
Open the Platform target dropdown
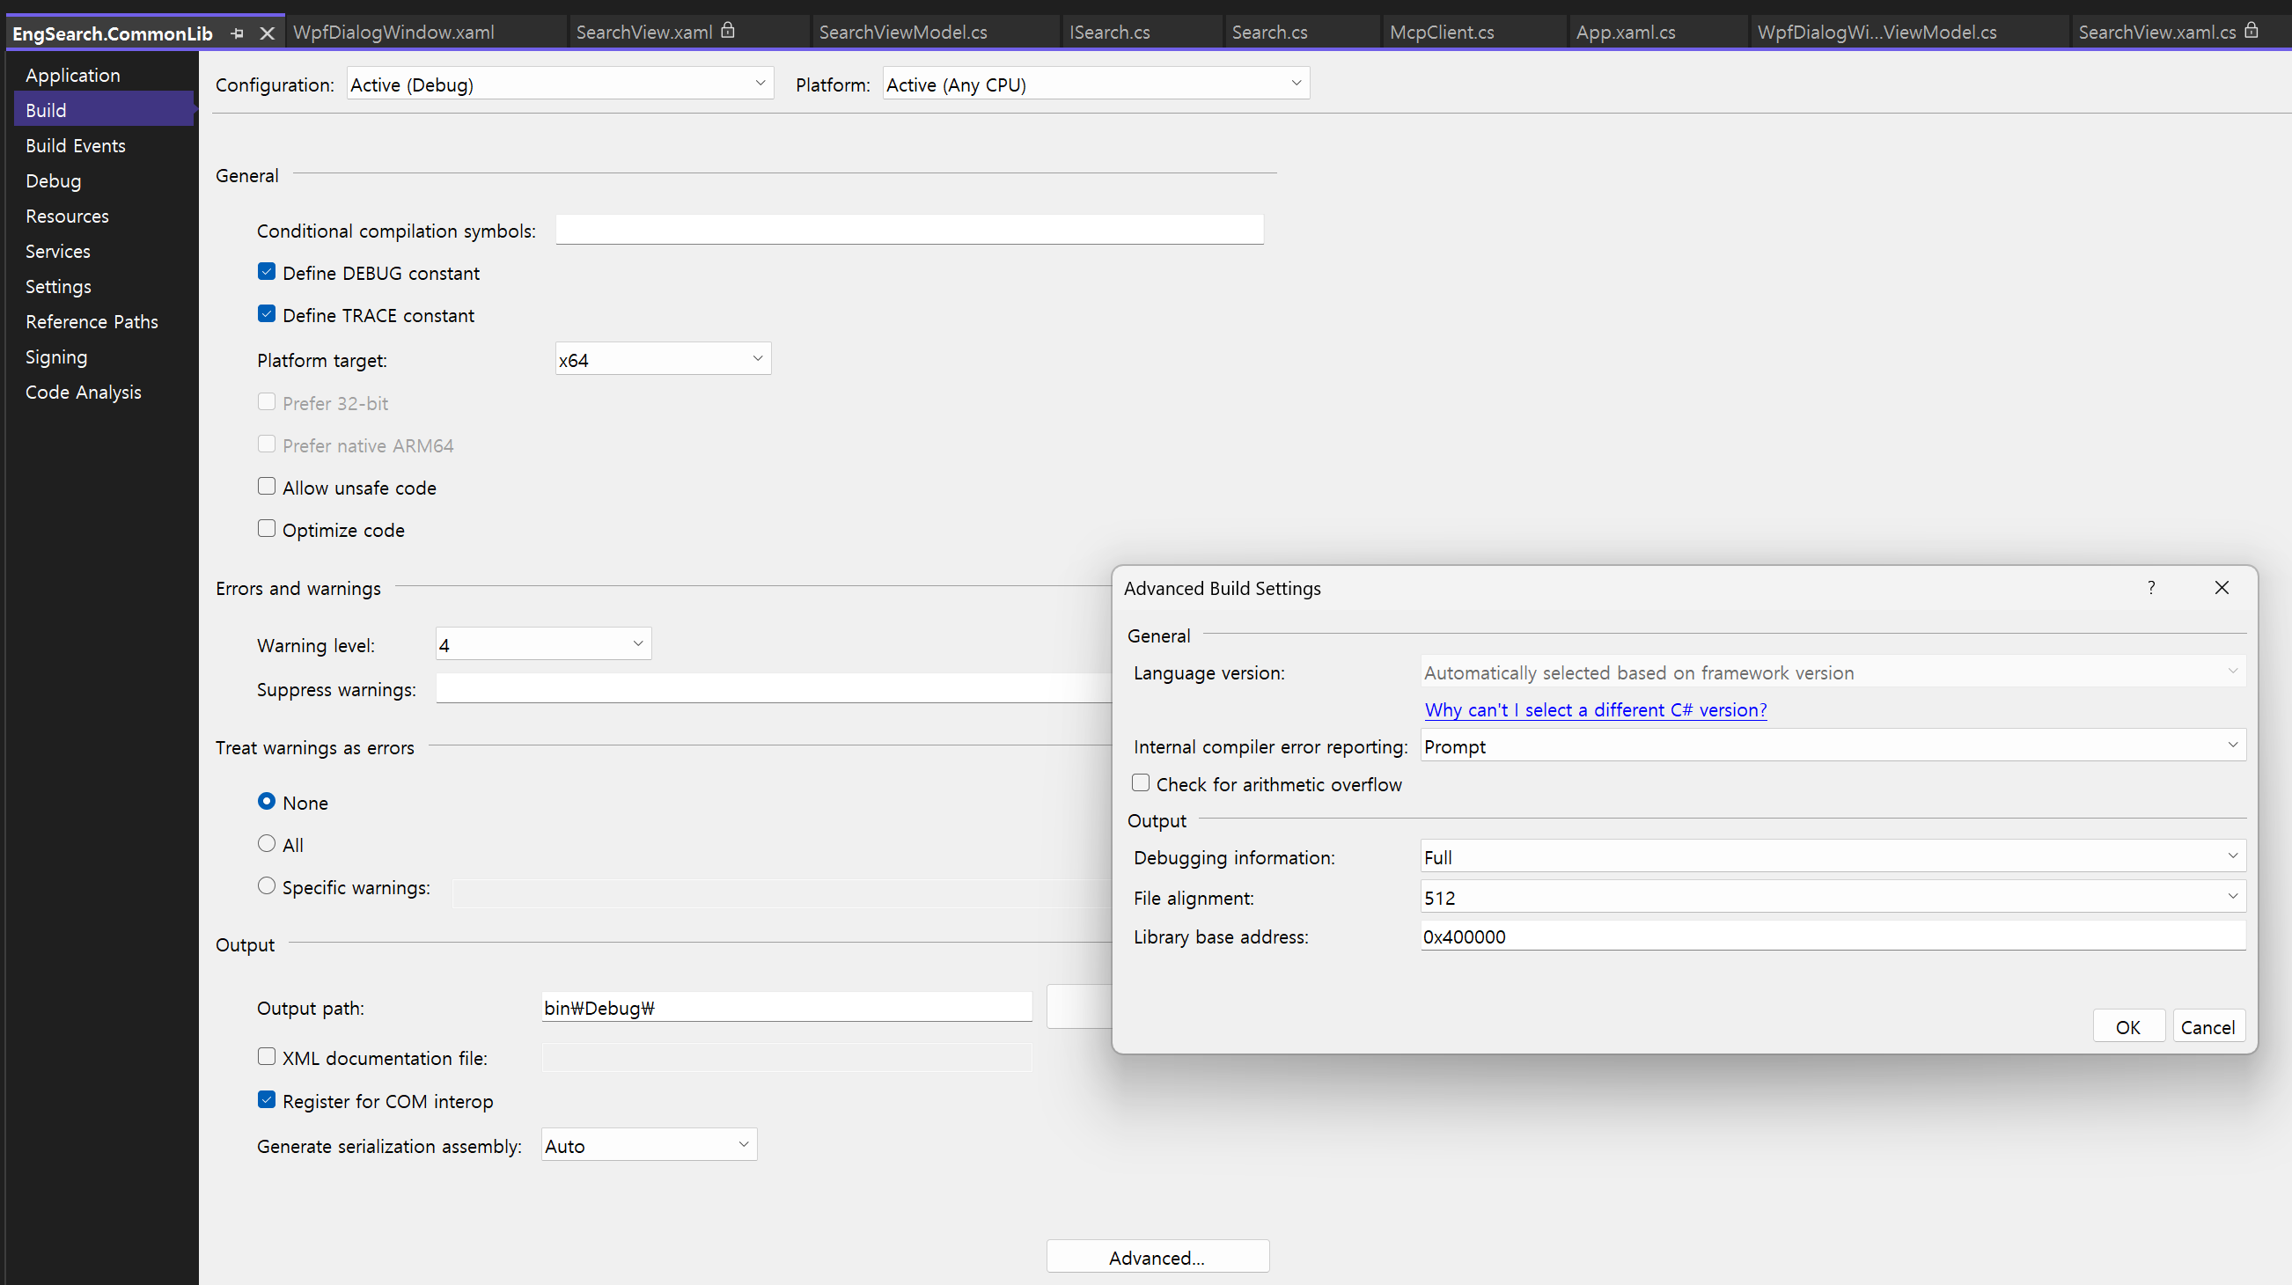coord(663,359)
